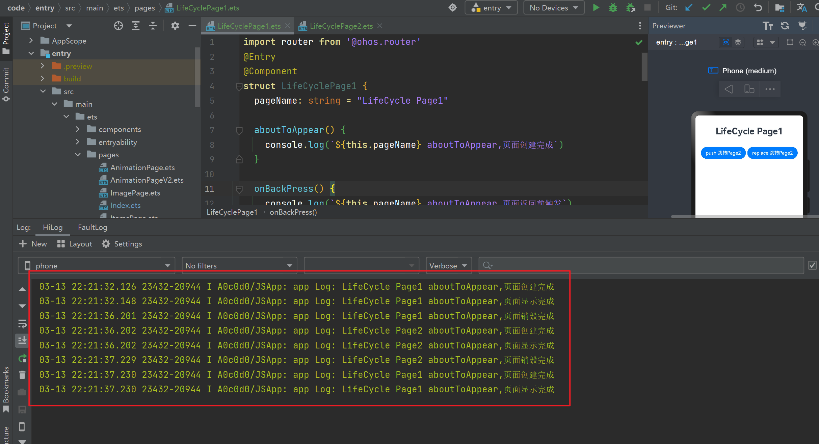
Task: Click the Git update project arrow
Action: pos(689,7)
